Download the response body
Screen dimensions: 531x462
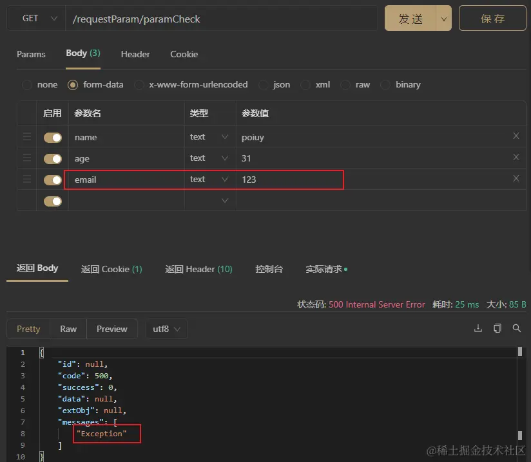click(478, 328)
